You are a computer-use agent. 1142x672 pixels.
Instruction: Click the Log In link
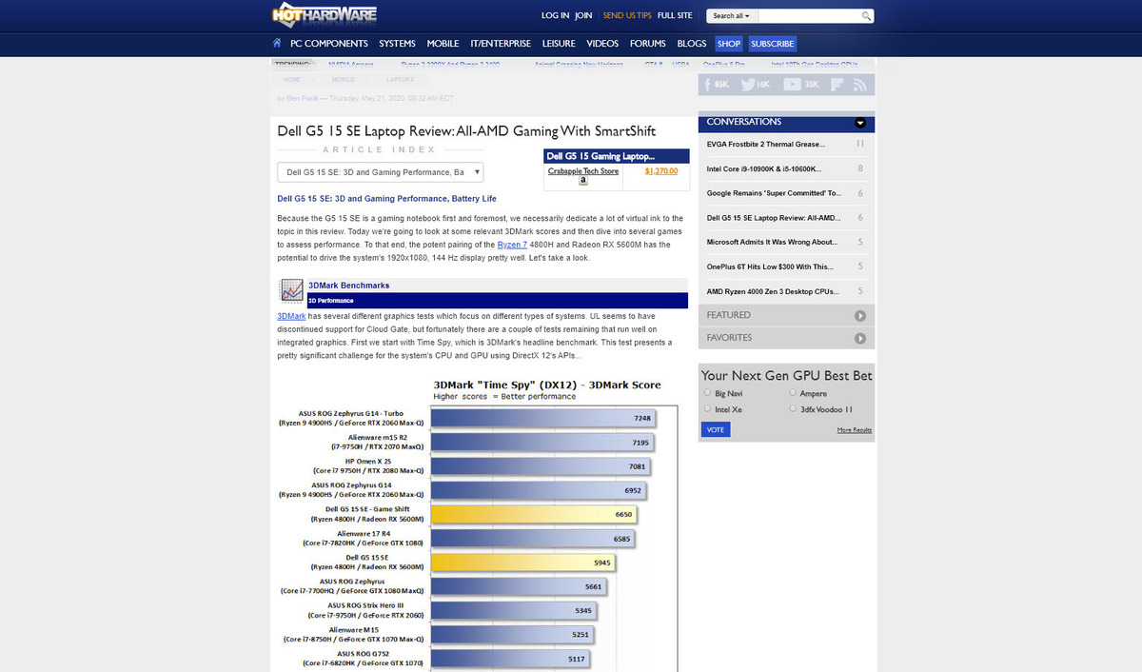click(555, 16)
